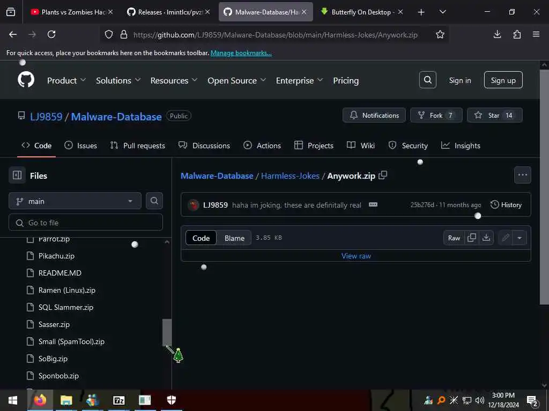The width and height of the screenshot is (549, 411).
Task: Open File Explorer from the taskbar
Action: (66, 400)
